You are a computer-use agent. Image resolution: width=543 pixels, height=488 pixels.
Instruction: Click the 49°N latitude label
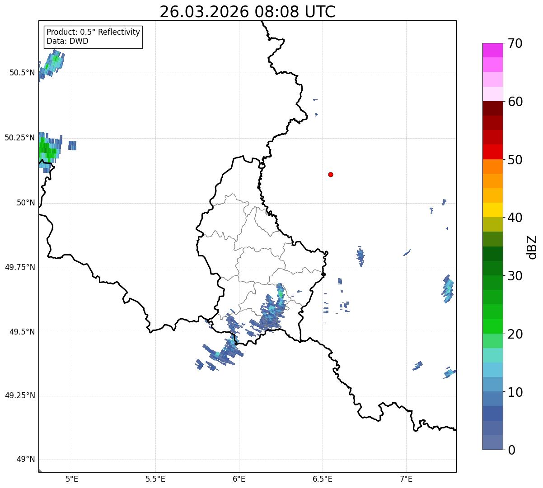[26, 460]
